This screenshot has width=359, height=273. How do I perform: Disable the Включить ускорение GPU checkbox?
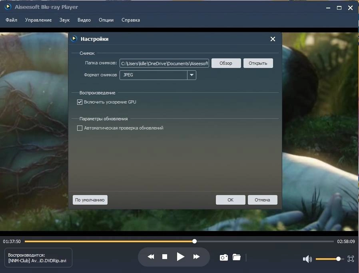pos(80,102)
